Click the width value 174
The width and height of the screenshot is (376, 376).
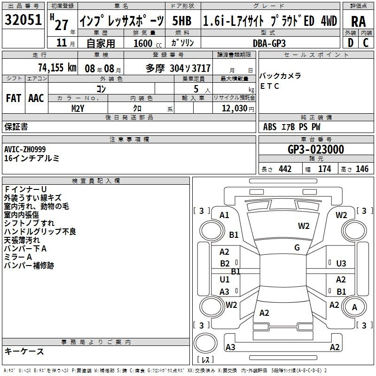(x=325, y=169)
